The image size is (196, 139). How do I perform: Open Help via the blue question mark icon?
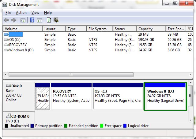(x=32, y=20)
